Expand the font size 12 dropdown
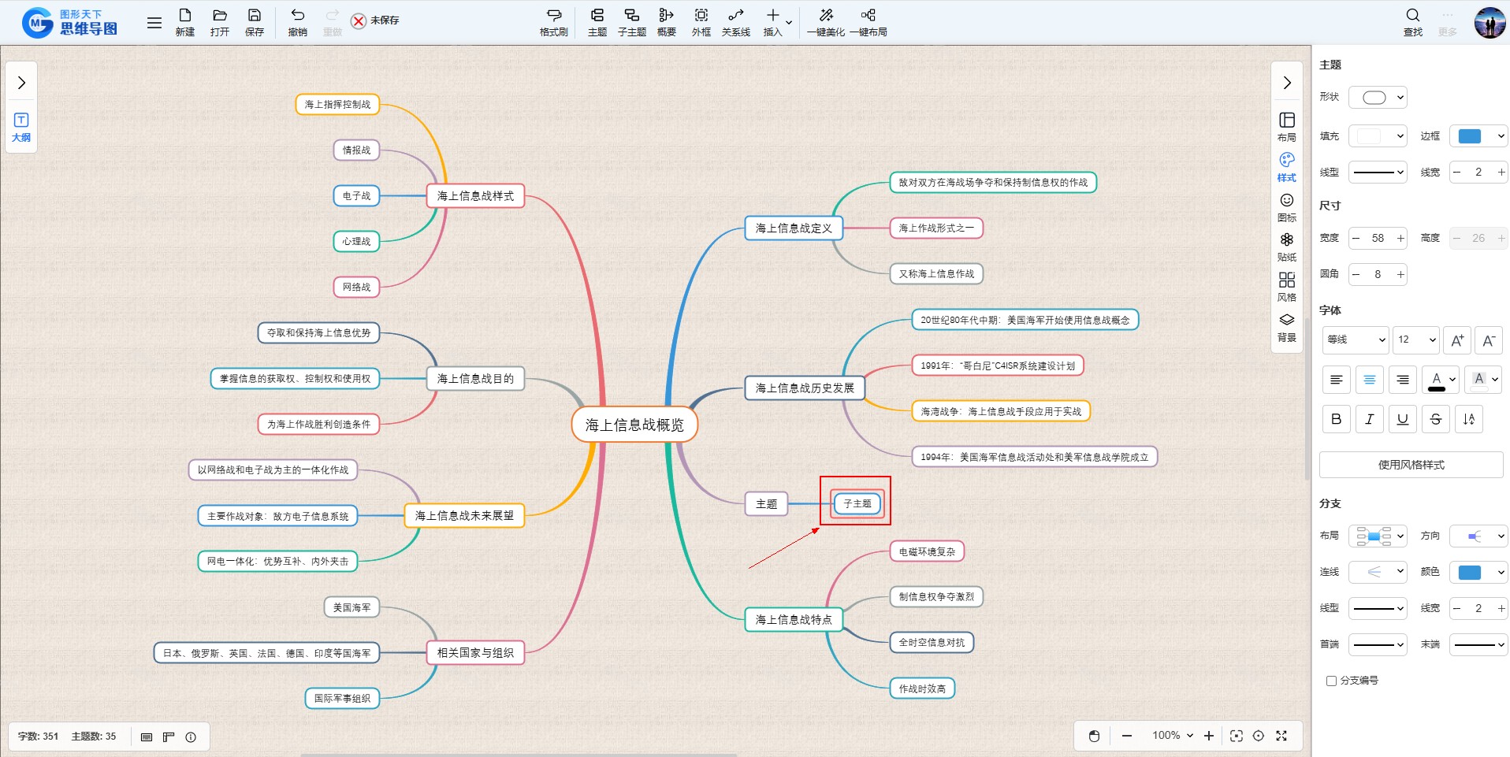 click(x=1415, y=340)
